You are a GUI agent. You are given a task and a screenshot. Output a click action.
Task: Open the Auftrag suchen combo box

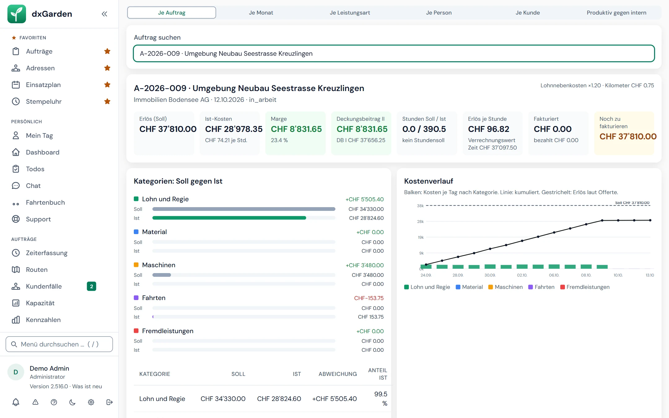(394, 54)
